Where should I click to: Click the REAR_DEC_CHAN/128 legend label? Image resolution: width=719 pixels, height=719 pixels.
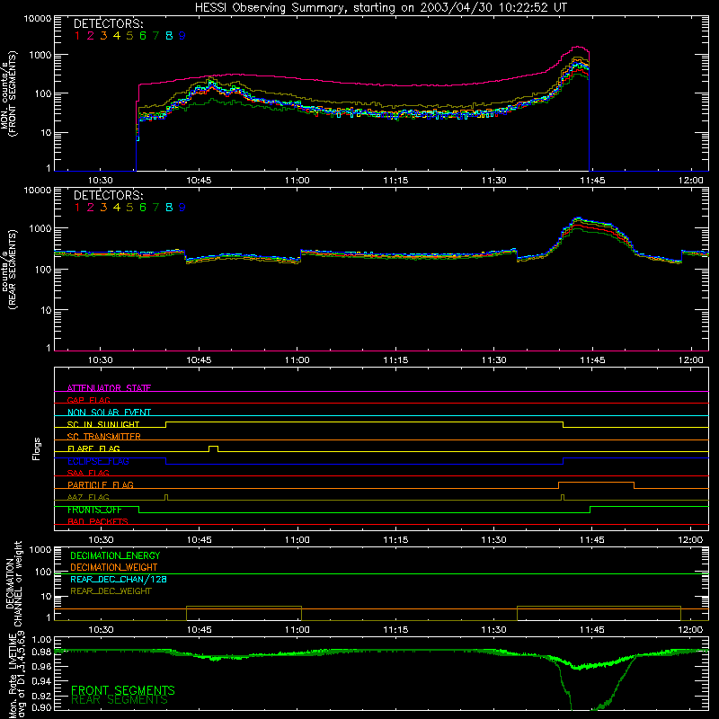pyautogui.click(x=119, y=579)
